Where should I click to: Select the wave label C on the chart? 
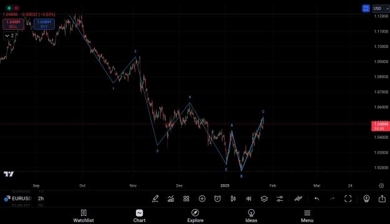click(263, 112)
